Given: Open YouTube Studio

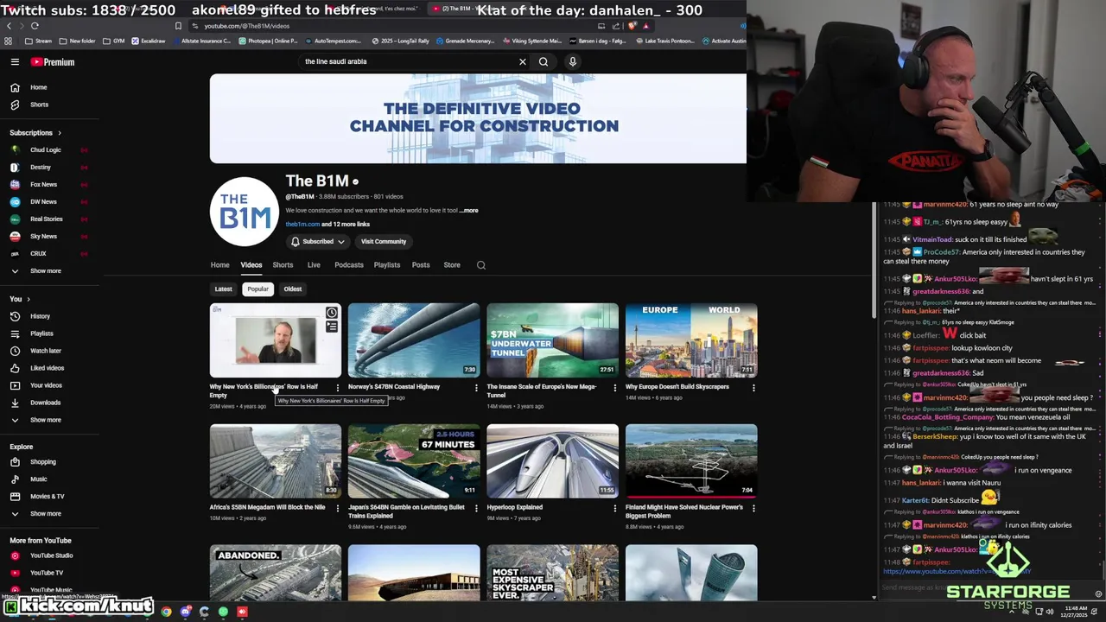Looking at the screenshot, I should coord(51,555).
